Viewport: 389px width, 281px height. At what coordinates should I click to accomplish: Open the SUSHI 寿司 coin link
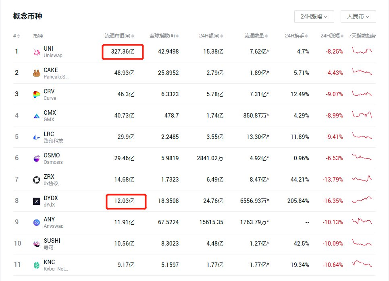point(52,244)
